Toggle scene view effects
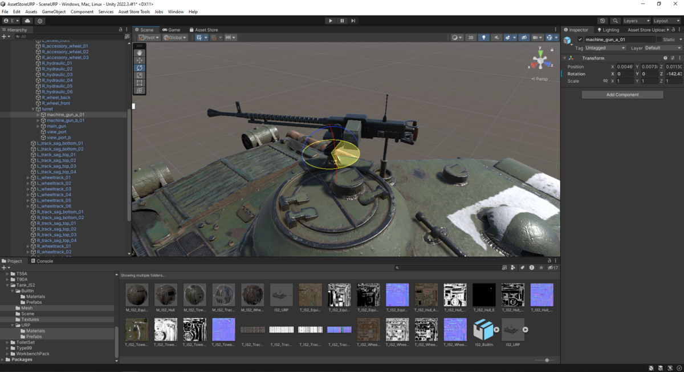This screenshot has width=684, height=372. click(508, 37)
